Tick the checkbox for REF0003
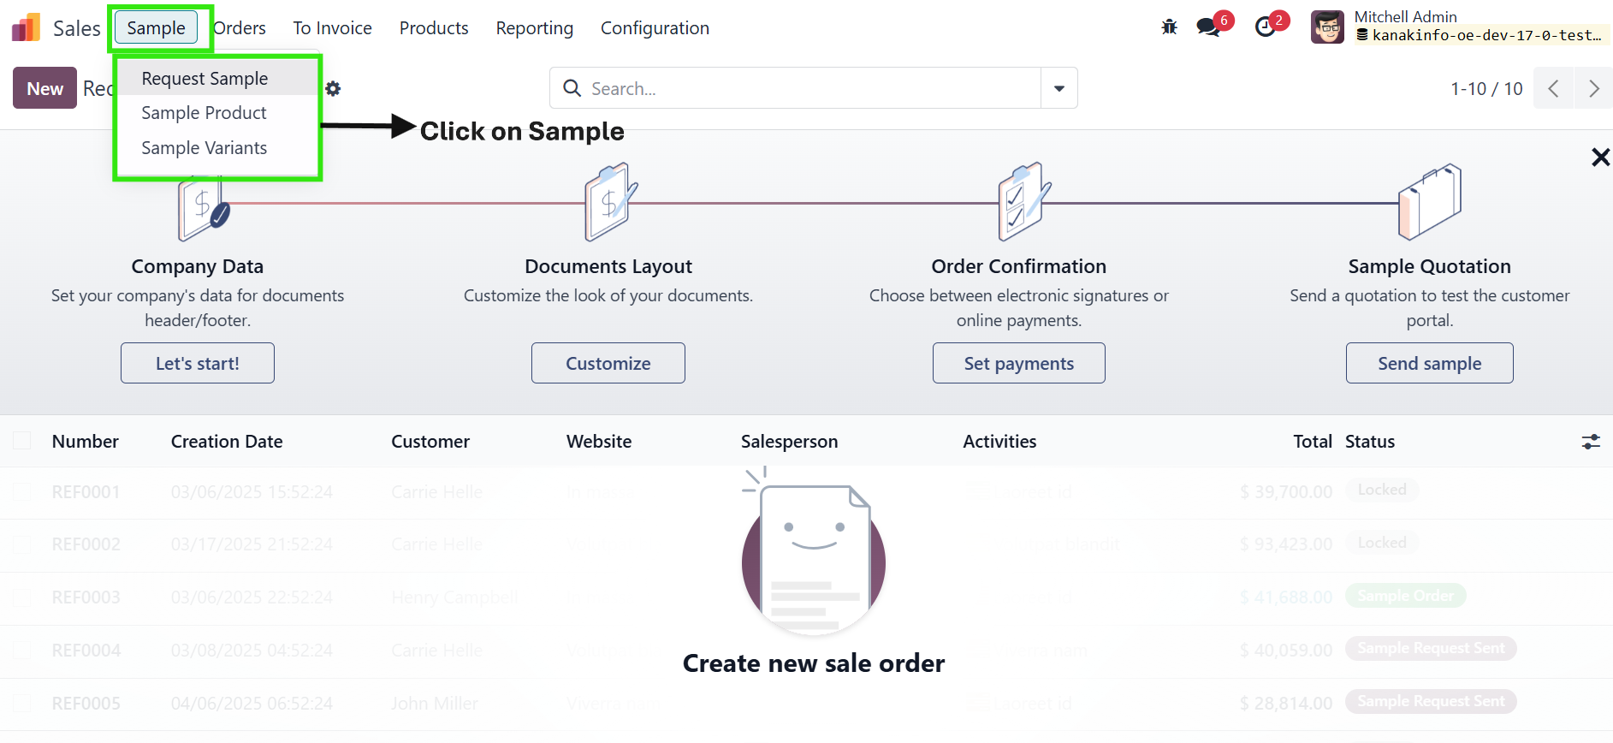This screenshot has width=1613, height=743. click(22, 597)
